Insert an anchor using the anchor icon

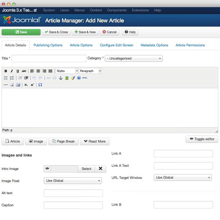pyautogui.click(x=60, y=78)
